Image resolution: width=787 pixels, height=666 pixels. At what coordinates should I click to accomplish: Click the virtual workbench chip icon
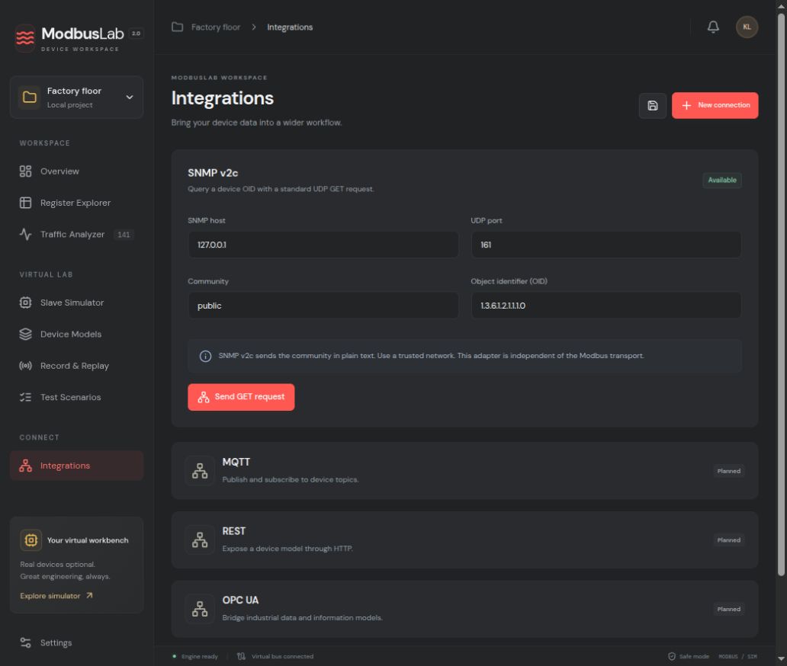point(31,540)
